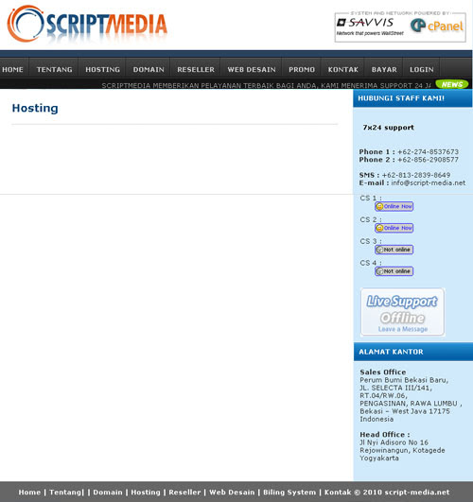Viewport: 473px width, 502px height.
Task: Click the footer Home link
Action: point(29,493)
